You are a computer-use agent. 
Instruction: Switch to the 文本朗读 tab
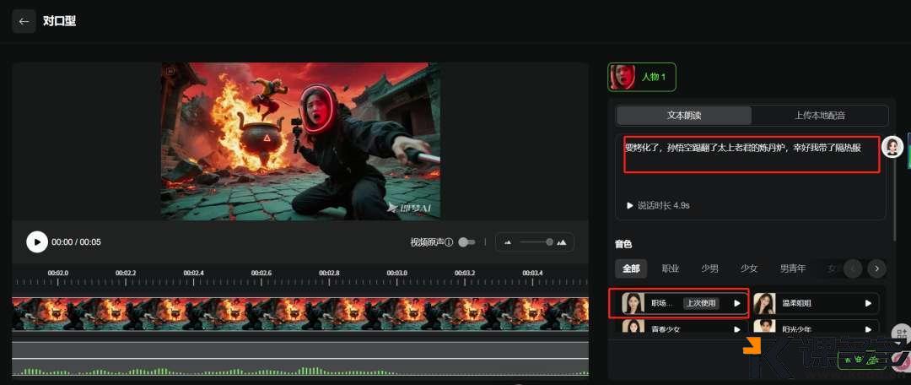click(683, 116)
